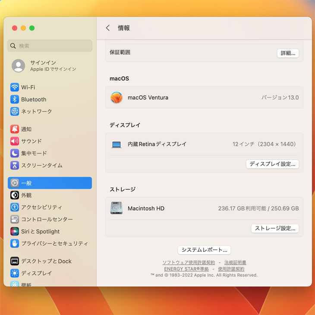
Task: Click the ENERGY STAR®準拠 link
Action: click(x=186, y=269)
